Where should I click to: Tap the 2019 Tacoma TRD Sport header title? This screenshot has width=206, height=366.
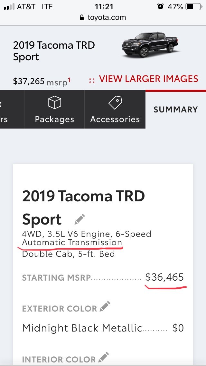(x=54, y=51)
